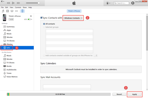Click the Apply button
Image resolution: width=148 pixels, height=98 pixels.
pyautogui.click(x=135, y=94)
